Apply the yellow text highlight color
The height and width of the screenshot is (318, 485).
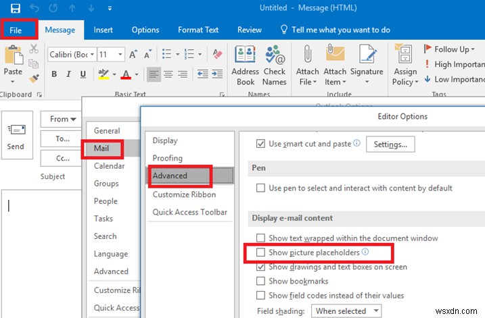103,74
